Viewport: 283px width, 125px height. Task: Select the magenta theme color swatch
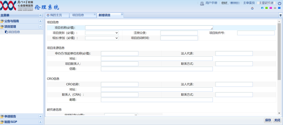coord(271,8)
